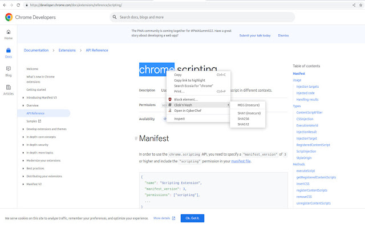This screenshot has height=228, width=365.
Task: Expand Best practices section
Action: [23, 169]
